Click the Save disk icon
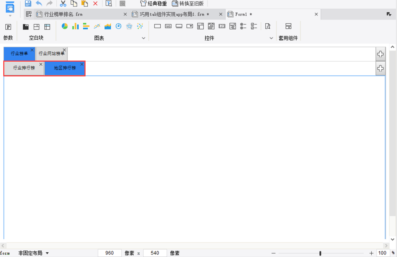Screen dimensions: 397x257 (28, 4)
